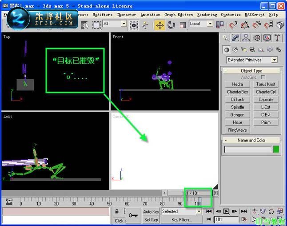Click the Play Animation button
Image resolution: width=287 pixels, height=226 pixels.
(x=226, y=211)
